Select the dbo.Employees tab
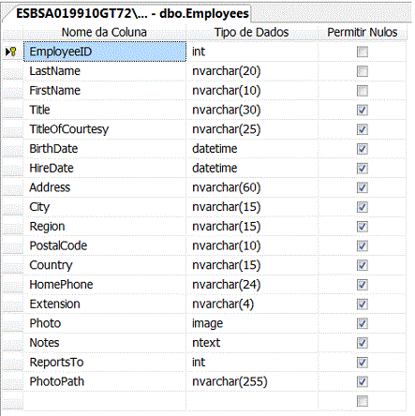The height and width of the screenshot is (416, 415). coord(132,13)
